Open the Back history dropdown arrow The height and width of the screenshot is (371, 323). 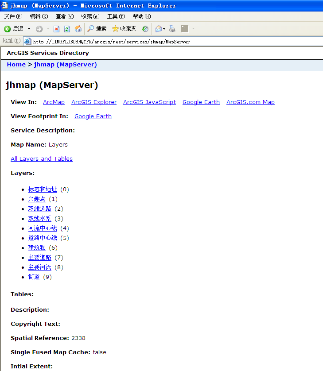[x=29, y=29]
